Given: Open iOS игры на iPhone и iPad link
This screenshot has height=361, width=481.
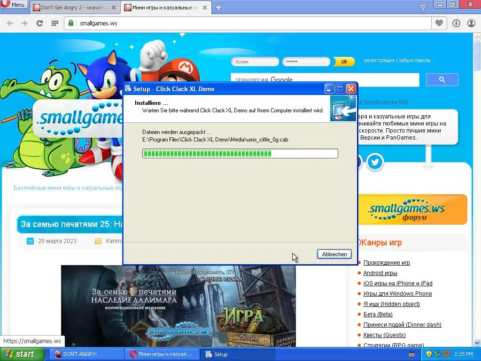Looking at the screenshot, I should coord(398,283).
